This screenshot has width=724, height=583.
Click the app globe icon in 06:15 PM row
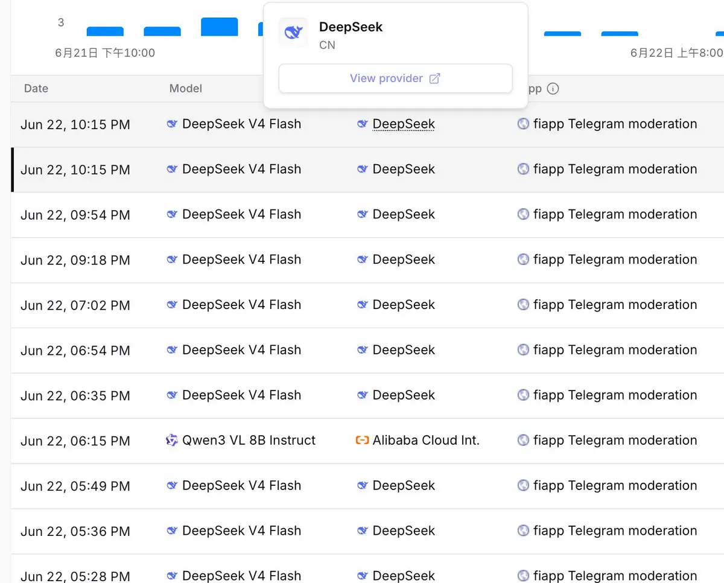pos(523,441)
